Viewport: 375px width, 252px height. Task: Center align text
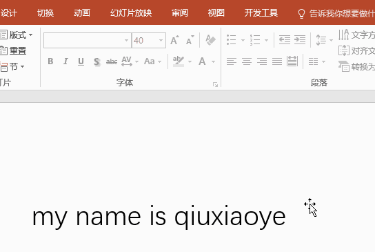(x=247, y=61)
